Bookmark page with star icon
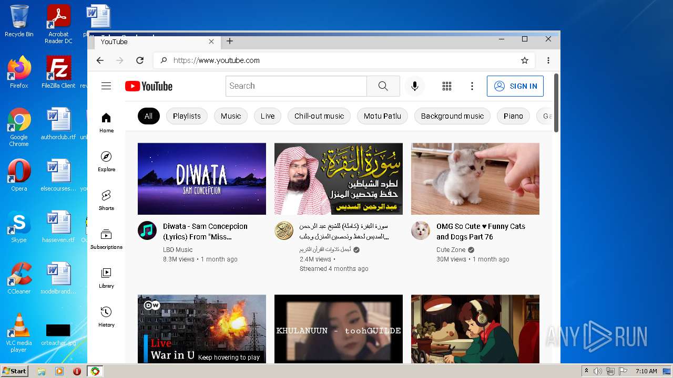This screenshot has height=378, width=673. [525, 60]
